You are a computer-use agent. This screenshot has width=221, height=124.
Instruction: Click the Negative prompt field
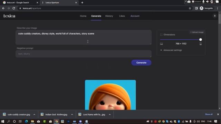point(84,54)
